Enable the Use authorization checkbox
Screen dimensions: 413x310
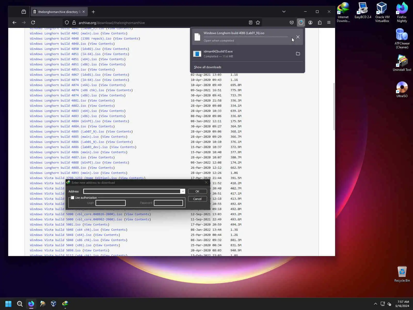click(73, 198)
